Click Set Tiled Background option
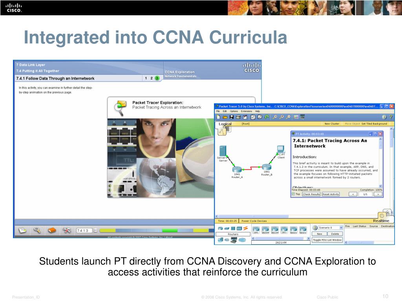Screen dimensions: 402x301 [x=374, y=123]
